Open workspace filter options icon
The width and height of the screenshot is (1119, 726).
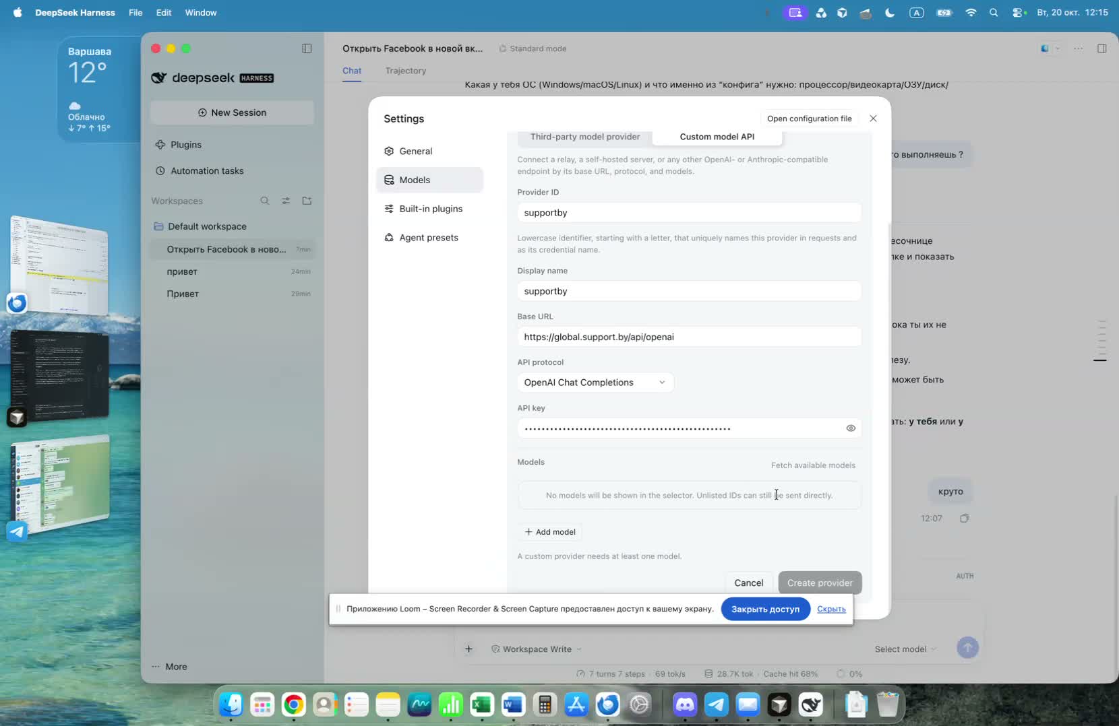click(x=286, y=201)
